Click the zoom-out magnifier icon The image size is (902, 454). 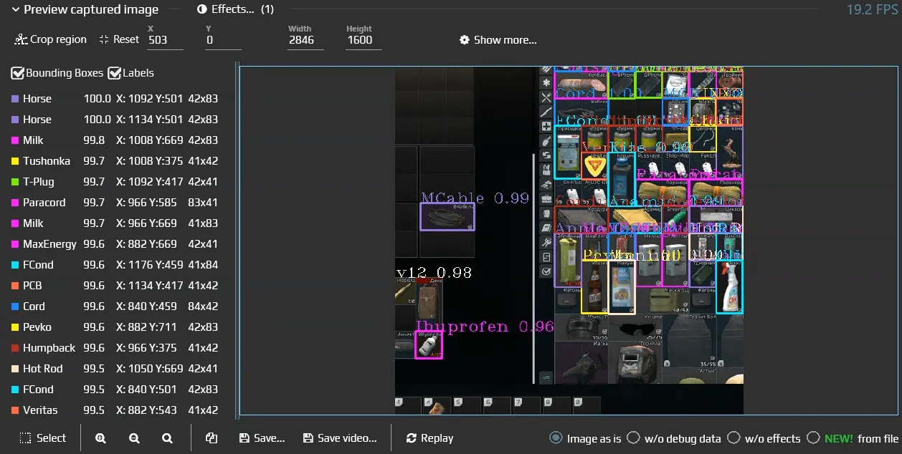coord(134,438)
